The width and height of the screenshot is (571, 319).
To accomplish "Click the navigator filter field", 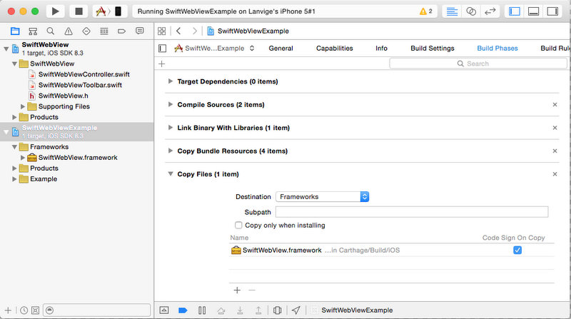I will pos(96,310).
